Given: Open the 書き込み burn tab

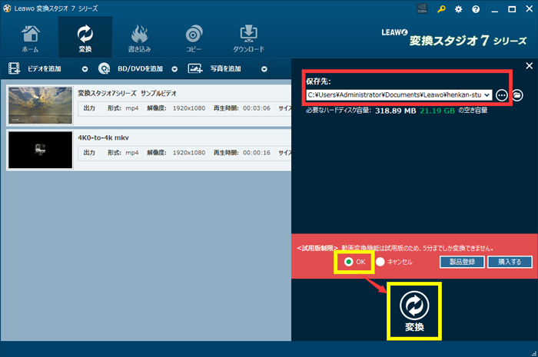Looking at the screenshot, I should pyautogui.click(x=139, y=38).
